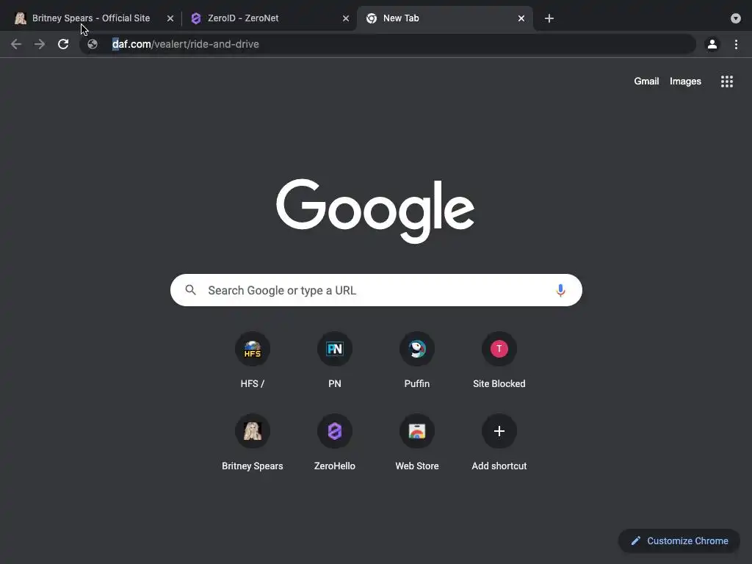Open the Google apps grid

click(727, 82)
